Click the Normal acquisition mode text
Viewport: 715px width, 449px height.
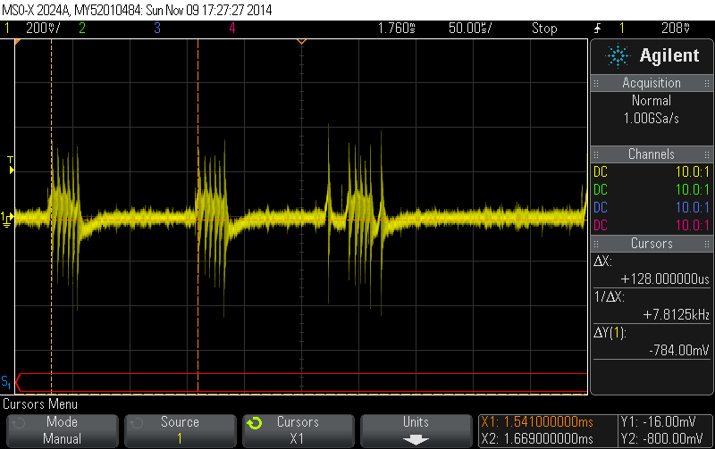tap(652, 100)
